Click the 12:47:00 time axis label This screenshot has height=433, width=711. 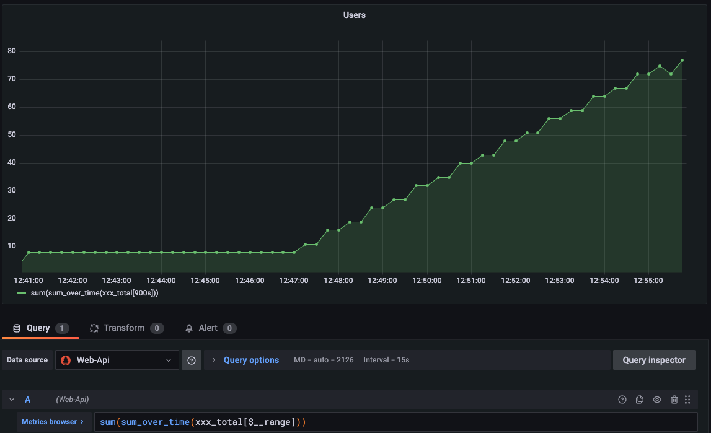294,281
